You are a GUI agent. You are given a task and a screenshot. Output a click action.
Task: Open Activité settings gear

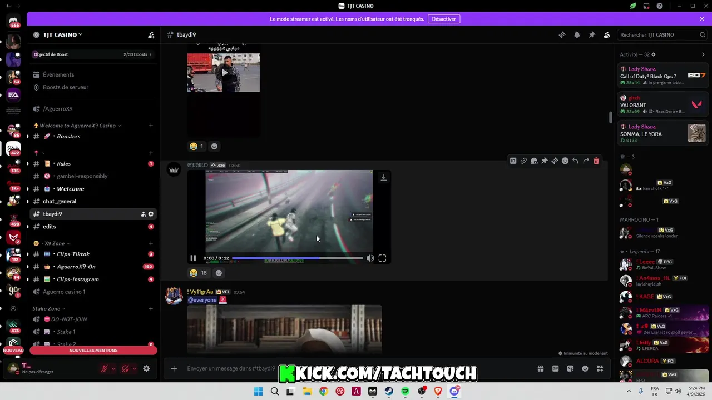coord(654,54)
